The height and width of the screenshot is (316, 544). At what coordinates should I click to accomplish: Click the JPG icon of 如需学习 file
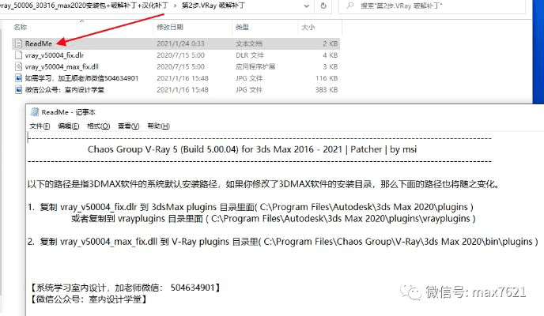pos(18,78)
